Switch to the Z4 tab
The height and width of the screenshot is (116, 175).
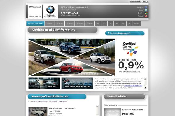123,23
